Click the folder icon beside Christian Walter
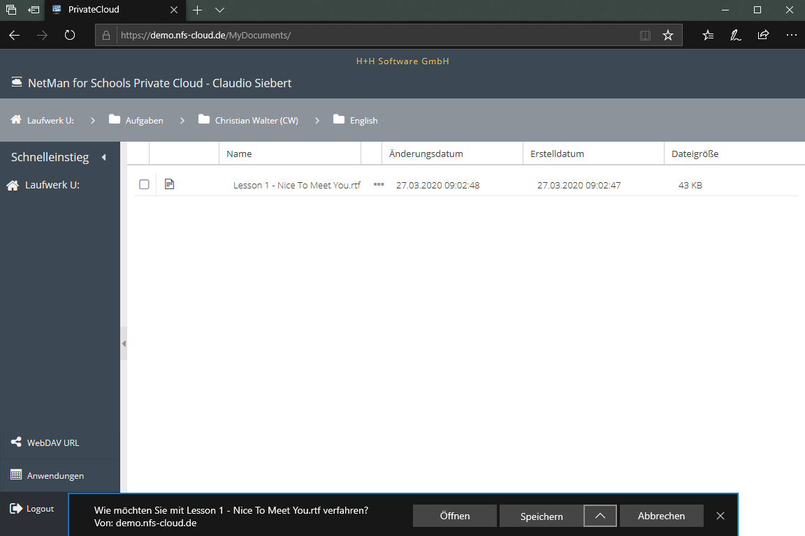 tap(204, 119)
